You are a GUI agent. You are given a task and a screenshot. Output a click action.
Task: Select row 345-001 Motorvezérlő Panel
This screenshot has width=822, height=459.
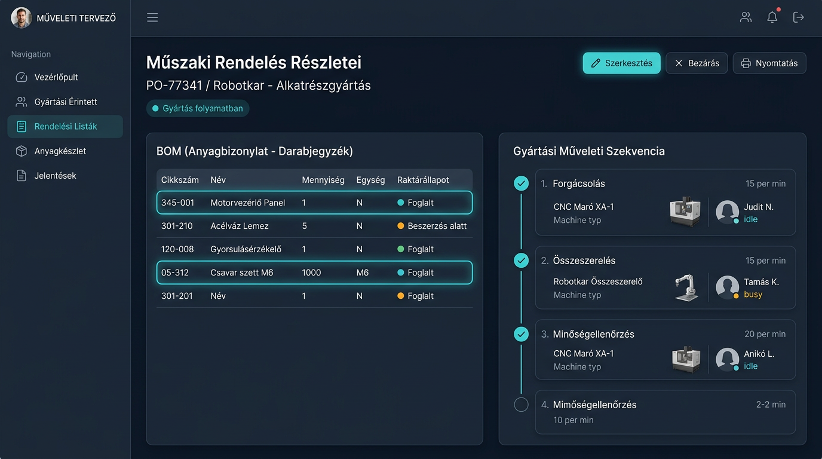point(315,203)
